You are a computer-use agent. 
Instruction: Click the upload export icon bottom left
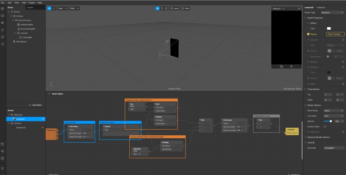coord(3,158)
